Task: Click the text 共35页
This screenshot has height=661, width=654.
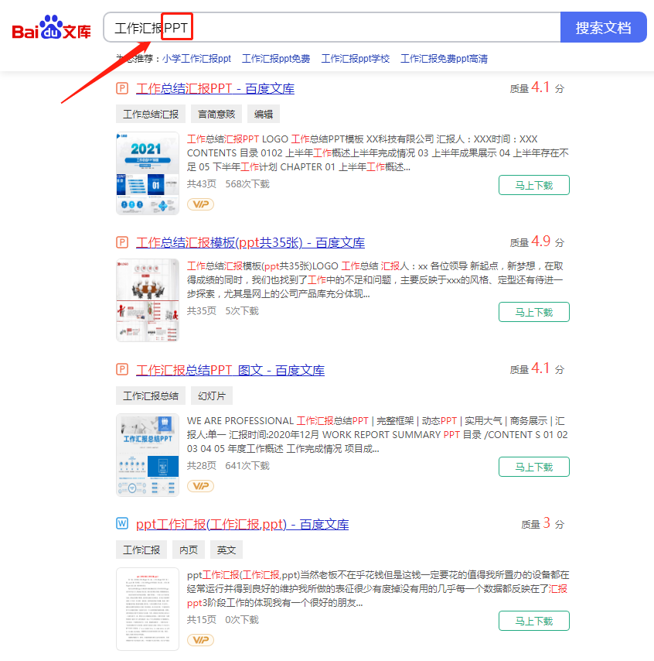Action: 201,310
